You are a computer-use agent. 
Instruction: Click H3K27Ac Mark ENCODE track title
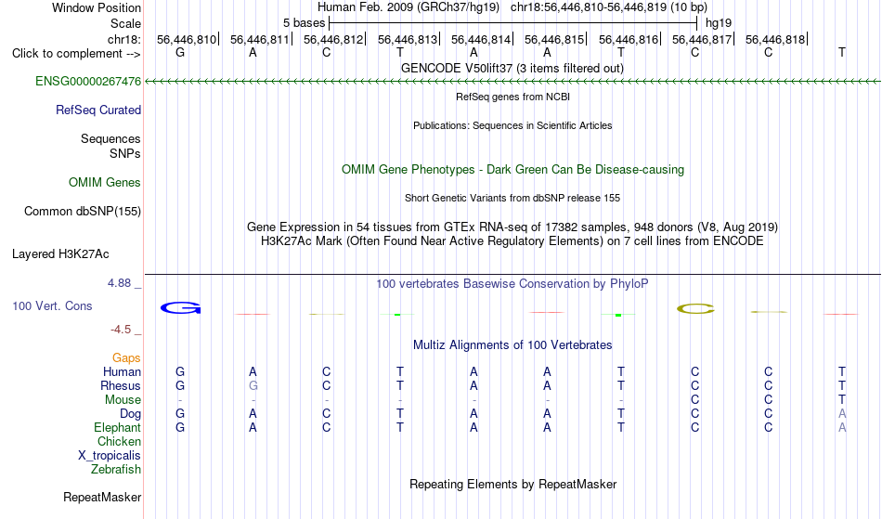point(512,241)
